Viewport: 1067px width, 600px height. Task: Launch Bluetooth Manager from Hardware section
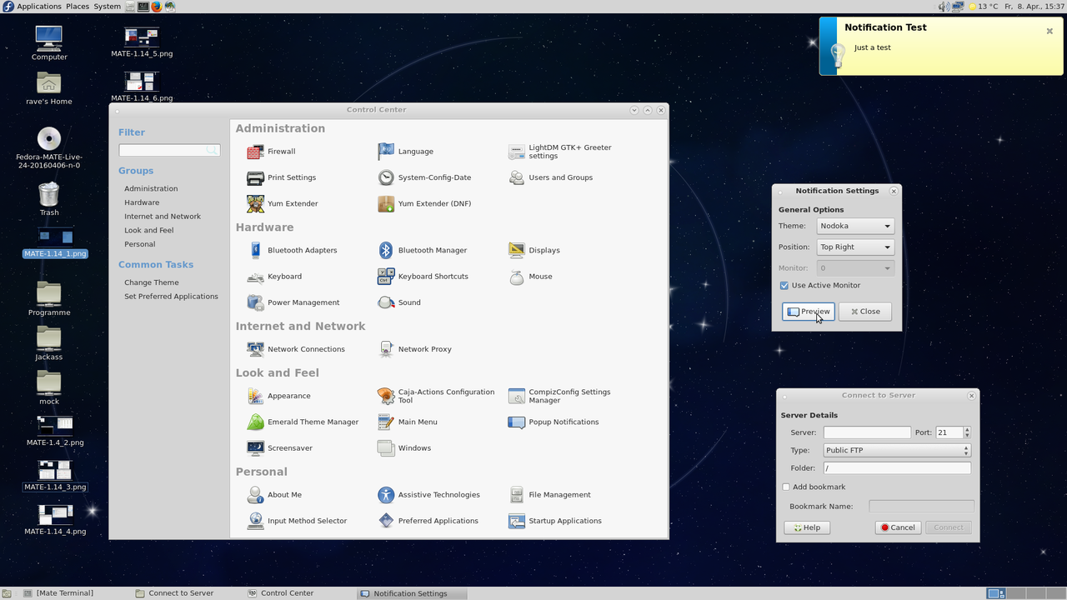(x=385, y=250)
